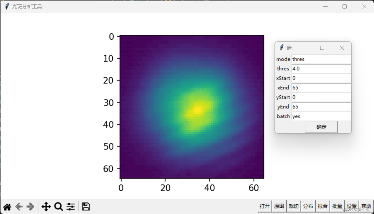
Task: Click the feather icon in the dialog title bar
Action: point(281,48)
